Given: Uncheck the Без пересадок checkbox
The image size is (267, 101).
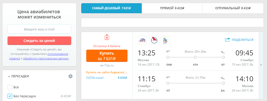Looking at the screenshot, I should (x=10, y=96).
